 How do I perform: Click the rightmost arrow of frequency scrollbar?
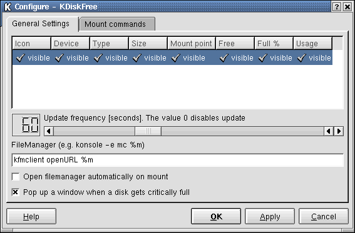pos(339,131)
